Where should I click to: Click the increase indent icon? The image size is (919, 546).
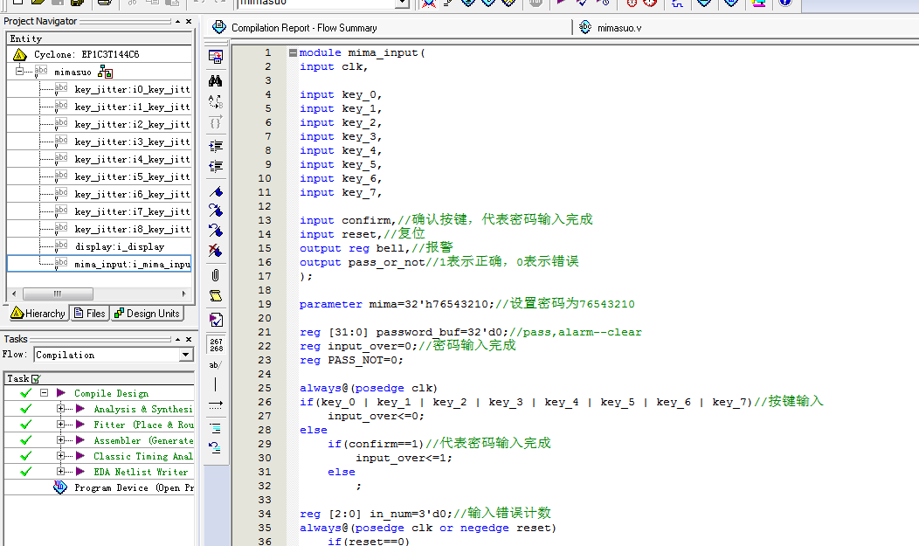[x=215, y=146]
